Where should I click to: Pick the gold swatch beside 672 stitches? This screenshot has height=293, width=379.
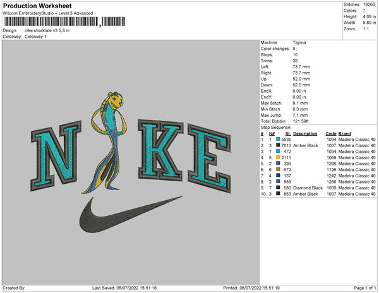pos(278,169)
